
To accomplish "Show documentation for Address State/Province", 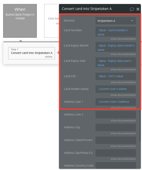I will pos(123,146).
